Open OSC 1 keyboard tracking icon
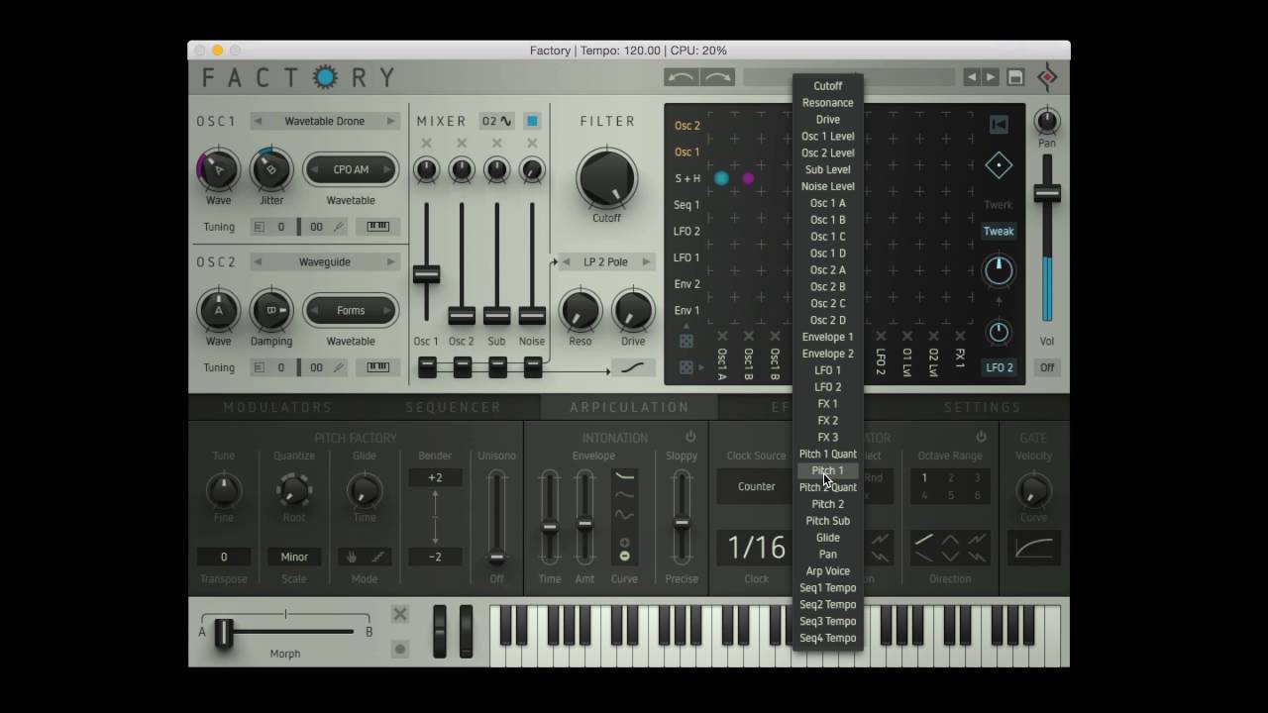 pos(377,227)
